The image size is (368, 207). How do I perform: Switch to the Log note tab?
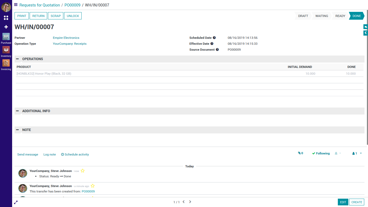[x=50, y=154]
